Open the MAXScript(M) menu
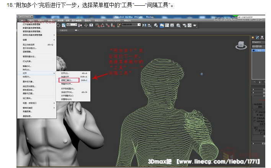The image size is (271, 168). tap(113, 20)
